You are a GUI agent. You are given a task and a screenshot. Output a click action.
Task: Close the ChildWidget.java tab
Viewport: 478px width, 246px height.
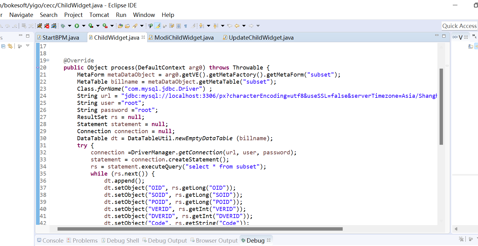click(143, 37)
